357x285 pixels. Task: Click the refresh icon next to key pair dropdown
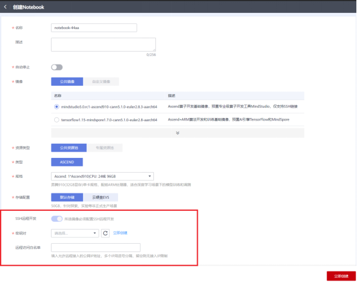(105, 233)
